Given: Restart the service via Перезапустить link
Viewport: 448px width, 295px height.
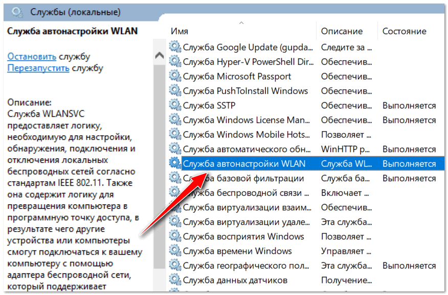Looking at the screenshot, I should click(x=38, y=68).
